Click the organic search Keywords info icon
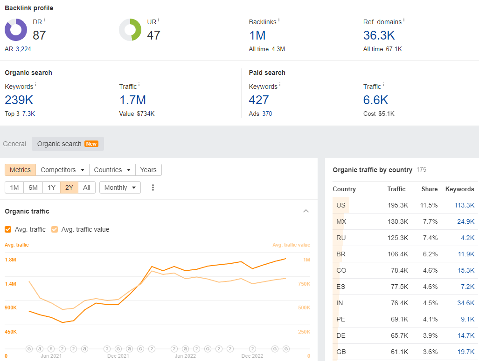479x361 pixels. click(x=35, y=85)
